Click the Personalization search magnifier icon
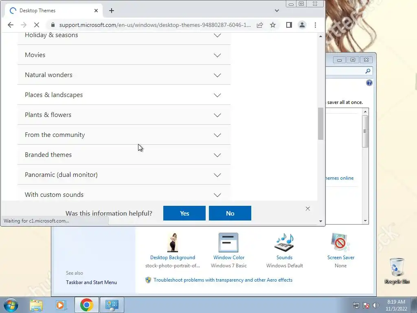Screen dimensions: 417x313 368,71
